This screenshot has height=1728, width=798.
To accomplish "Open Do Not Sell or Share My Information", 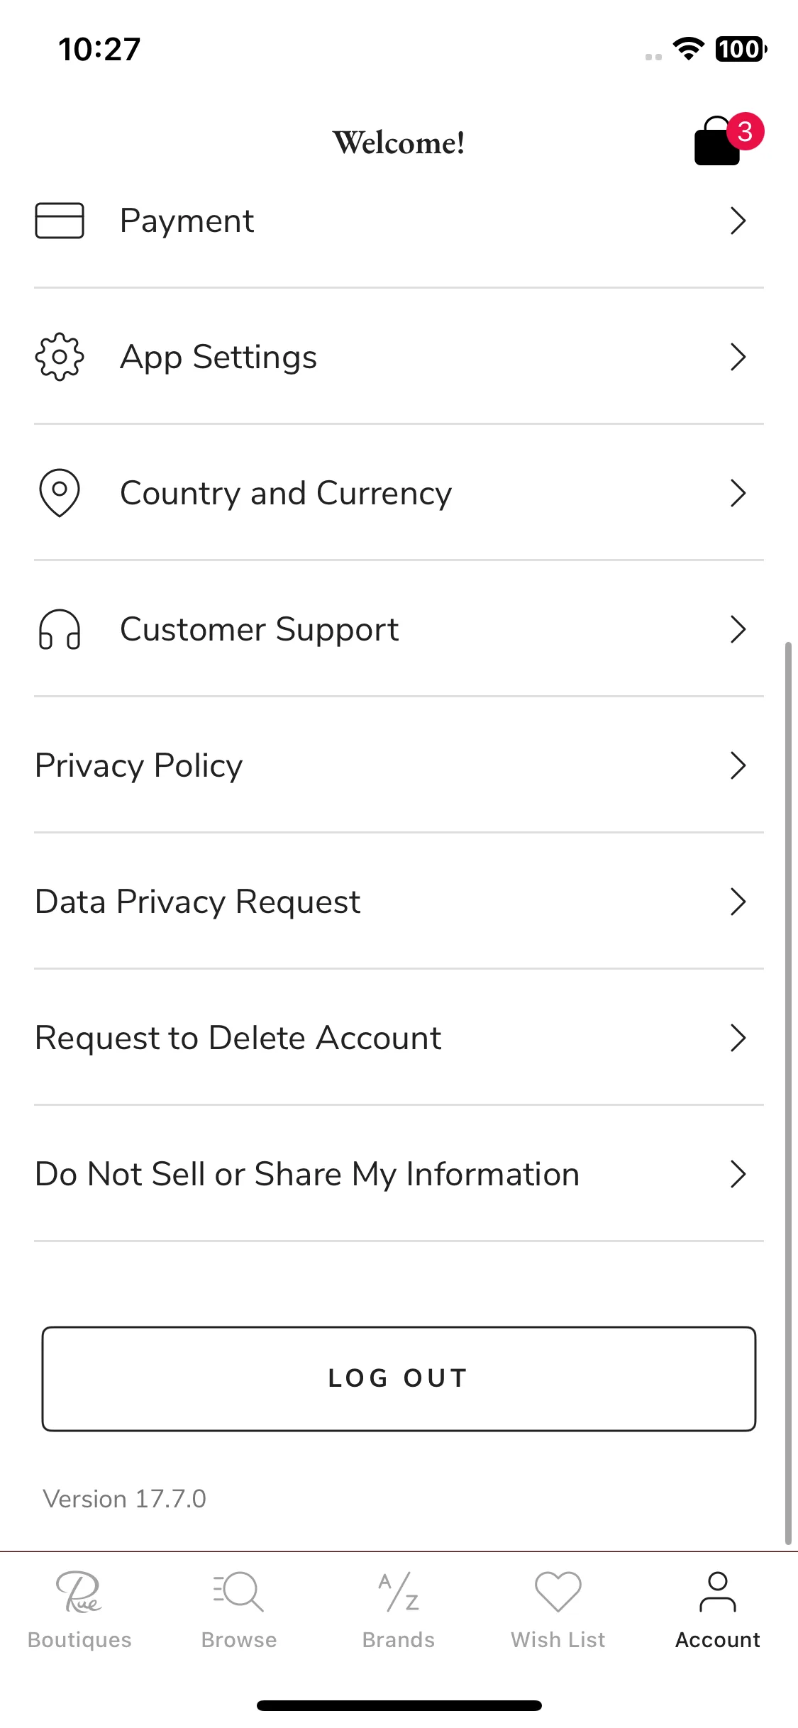I will 399,1174.
